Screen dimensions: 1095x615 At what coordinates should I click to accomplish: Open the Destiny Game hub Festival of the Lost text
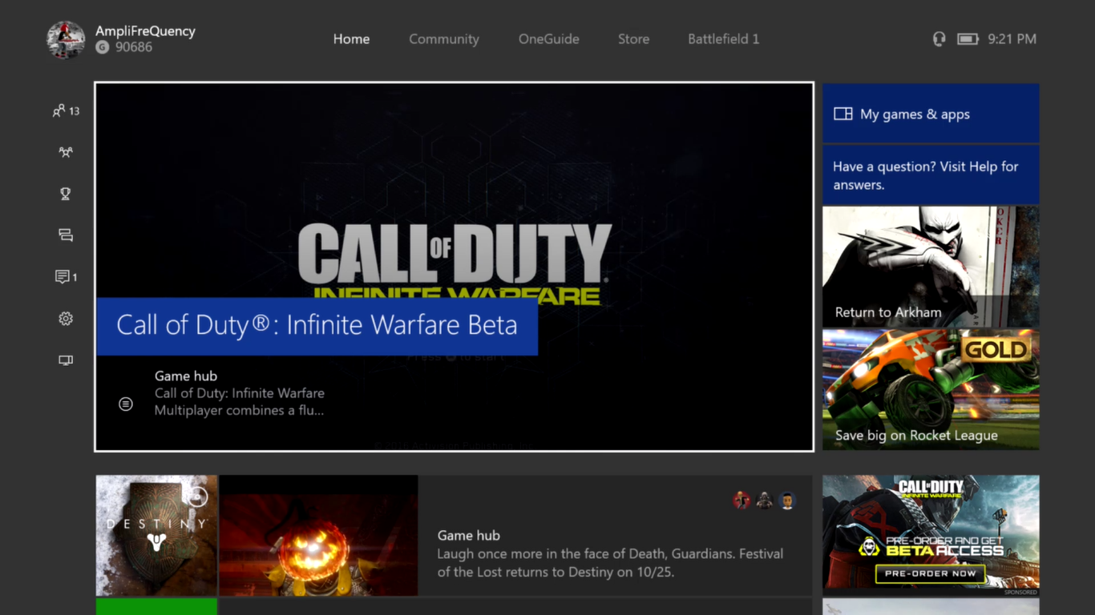pyautogui.click(x=610, y=553)
